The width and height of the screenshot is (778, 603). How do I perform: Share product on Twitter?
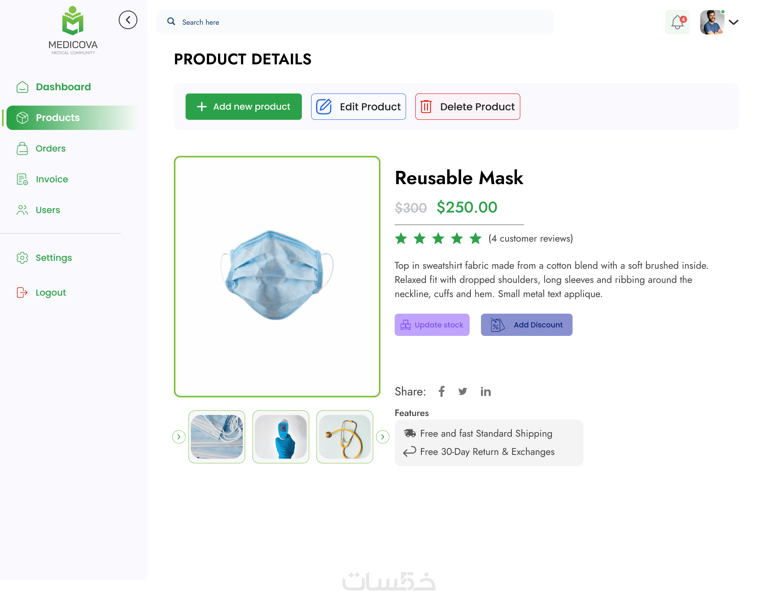[463, 391]
